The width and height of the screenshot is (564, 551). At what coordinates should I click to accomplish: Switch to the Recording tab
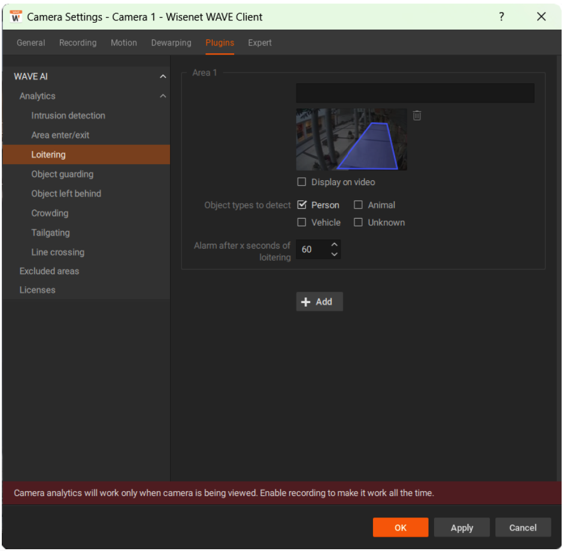coord(78,43)
